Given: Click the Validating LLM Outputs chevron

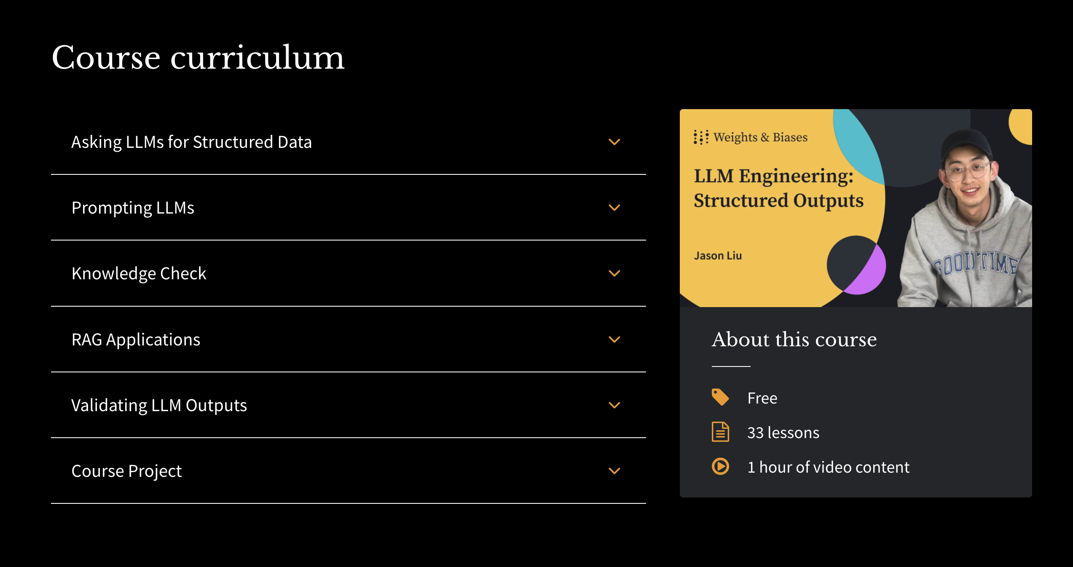Looking at the screenshot, I should pyautogui.click(x=614, y=405).
